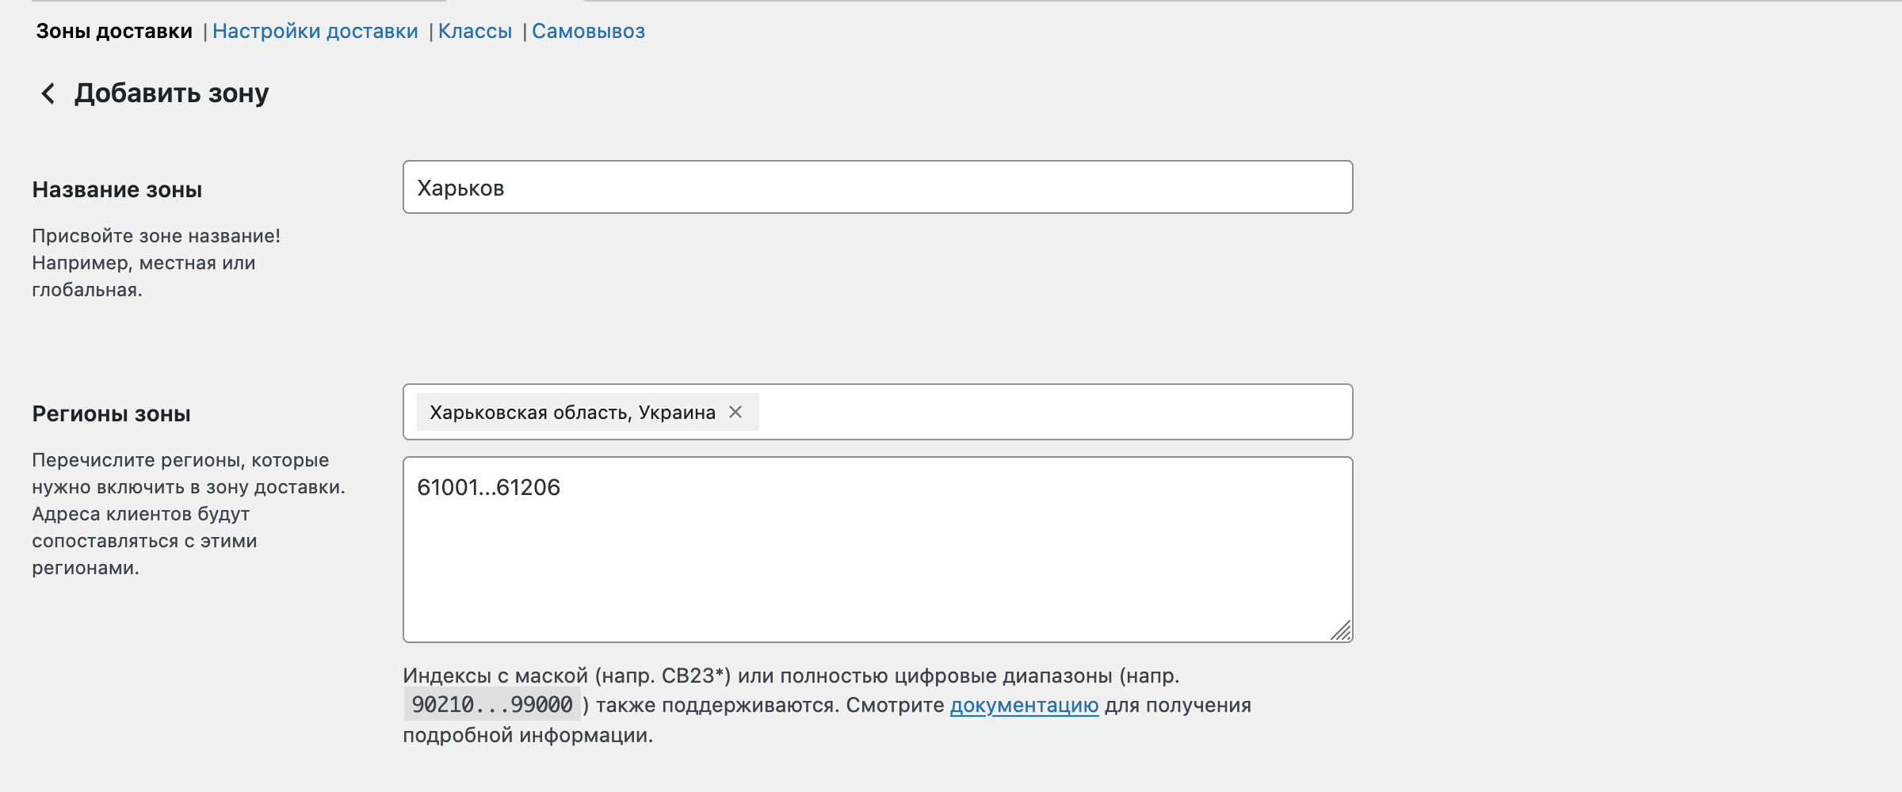Image resolution: width=1902 pixels, height=792 pixels.
Task: Click the 61001...61206 postcode entry
Action: tap(488, 488)
